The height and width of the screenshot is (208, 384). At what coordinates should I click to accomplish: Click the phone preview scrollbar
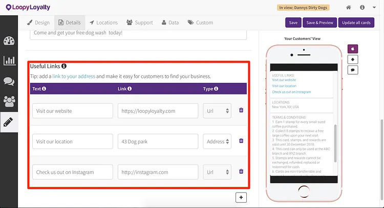pos(335,143)
